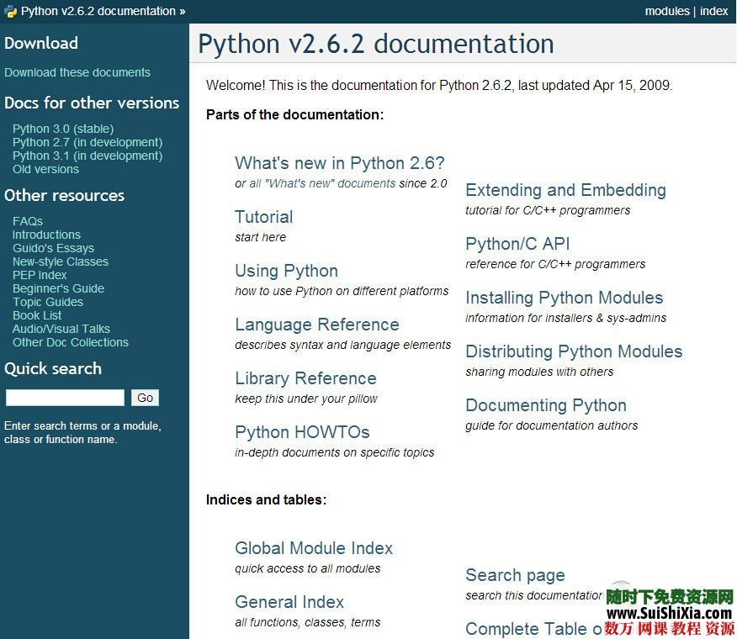Viewport: 737px width, 639px height.
Task: Open the Language Reference
Action: [x=316, y=325]
